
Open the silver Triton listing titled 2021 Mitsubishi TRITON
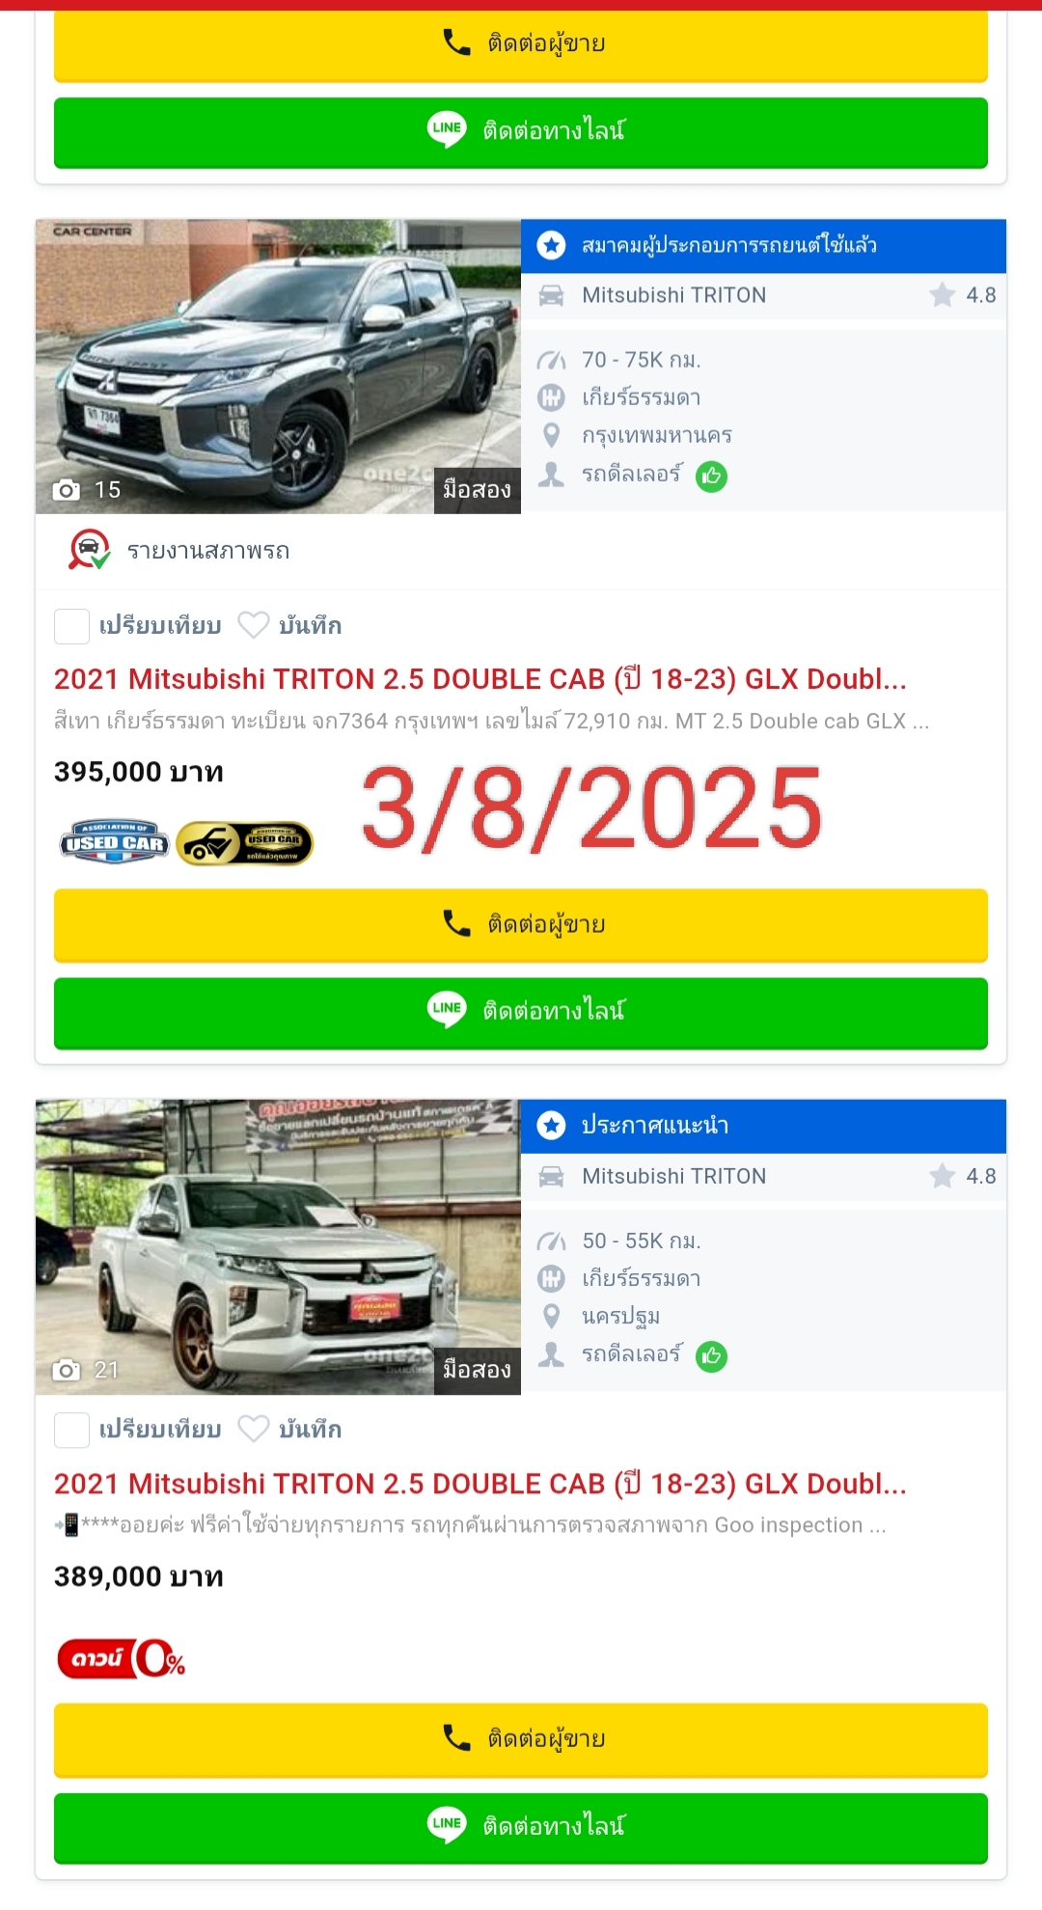(x=480, y=1484)
